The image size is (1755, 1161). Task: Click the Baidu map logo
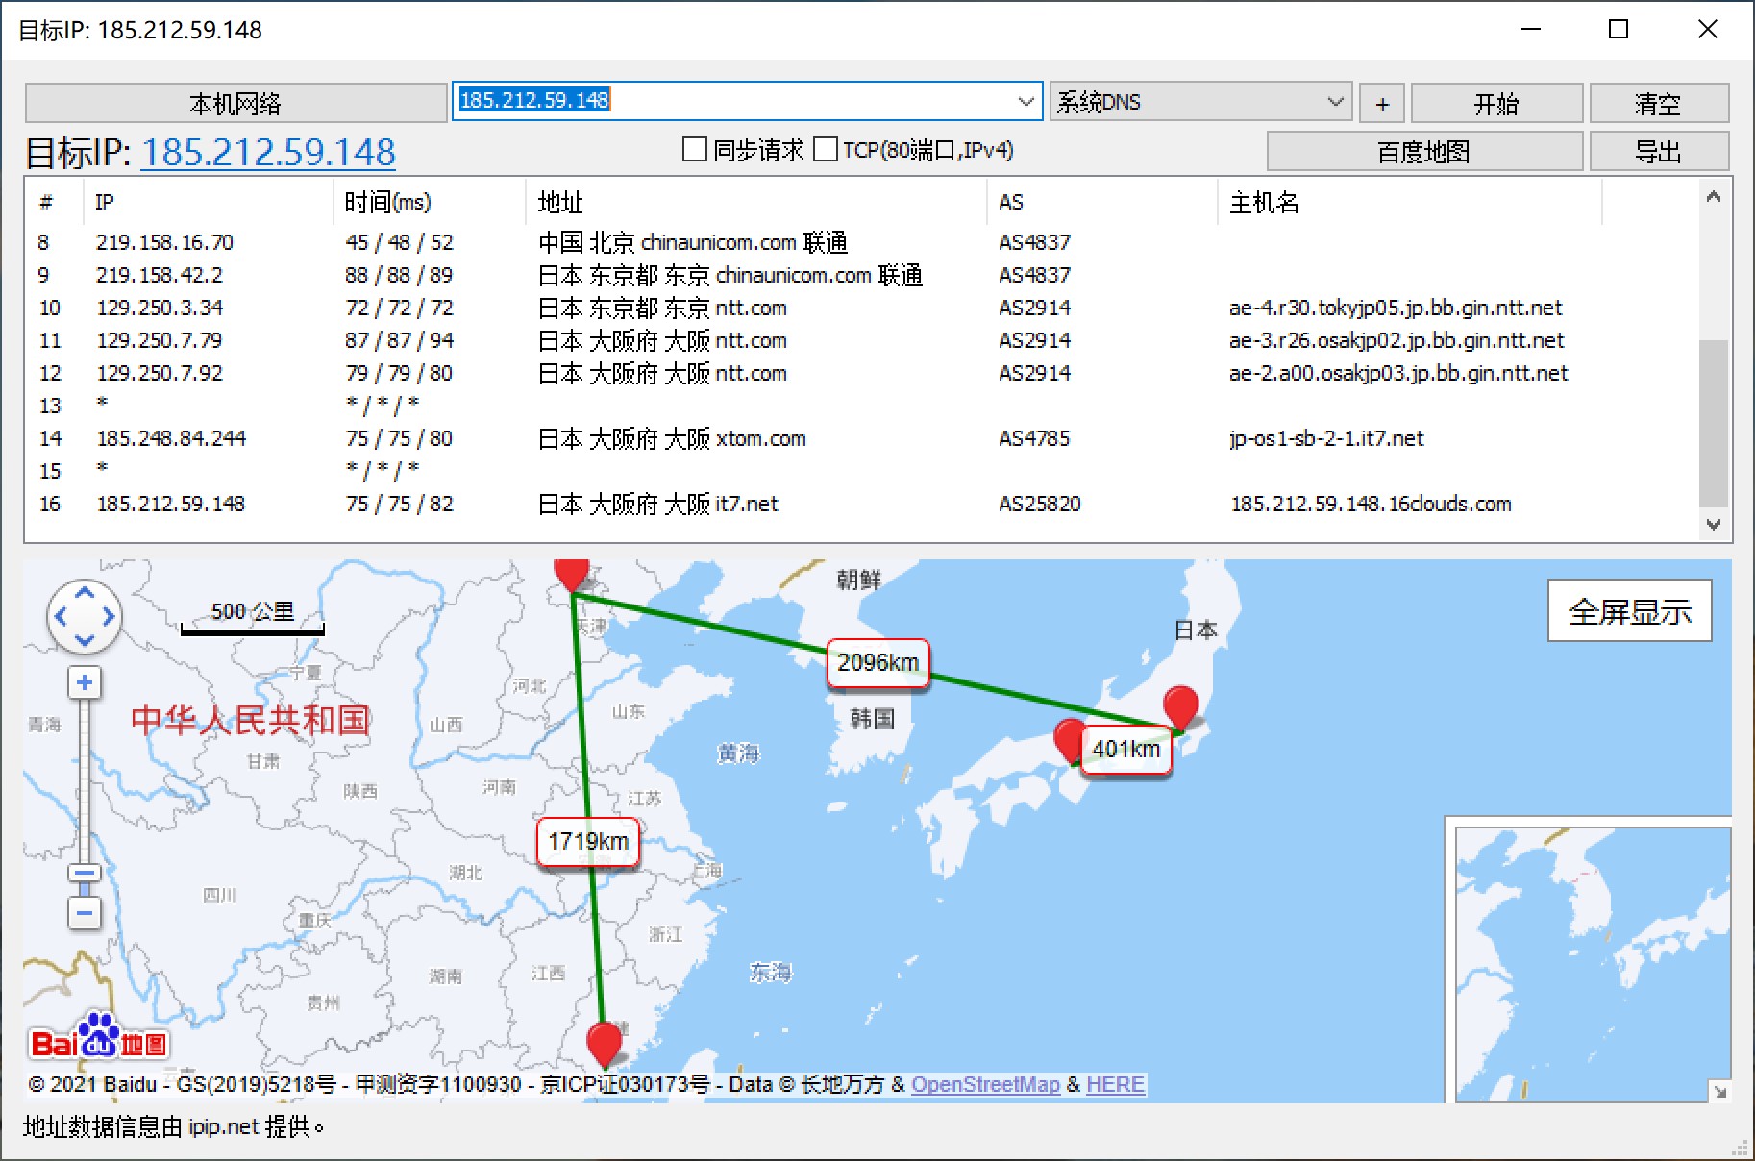click(98, 1037)
